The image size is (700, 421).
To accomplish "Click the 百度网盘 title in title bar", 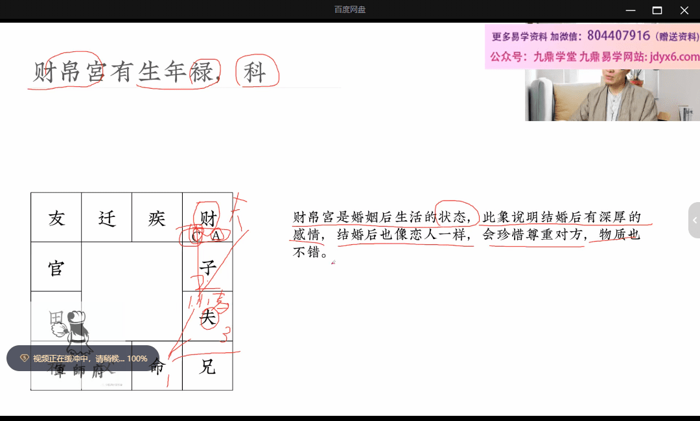I will pyautogui.click(x=350, y=10).
